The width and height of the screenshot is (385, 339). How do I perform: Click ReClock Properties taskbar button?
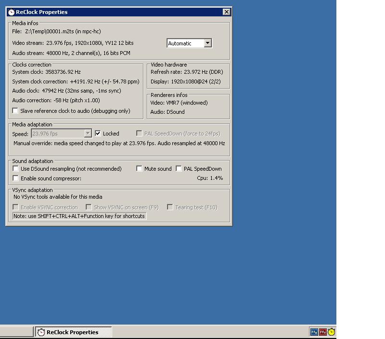[x=74, y=332]
